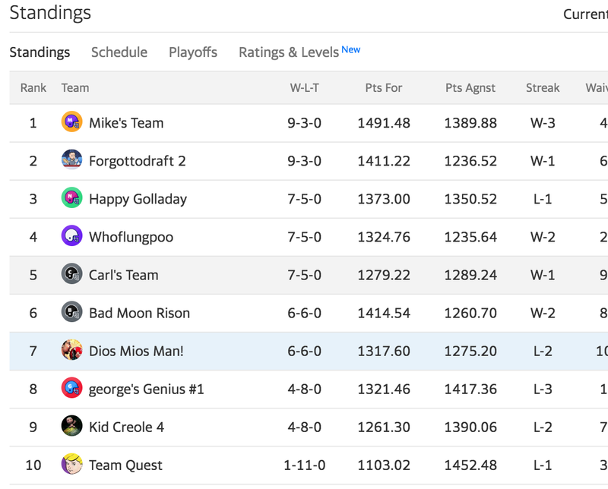Click Dios Mios Man! team avatar
Image resolution: width=608 pixels, height=489 pixels.
(x=71, y=349)
